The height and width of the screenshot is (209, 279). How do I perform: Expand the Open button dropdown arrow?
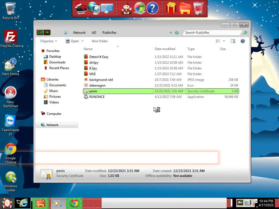[82, 41]
